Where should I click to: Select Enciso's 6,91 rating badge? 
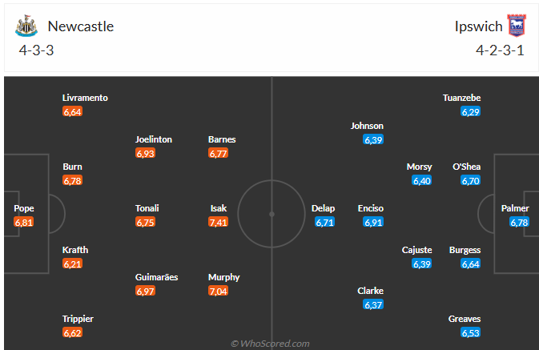click(372, 222)
